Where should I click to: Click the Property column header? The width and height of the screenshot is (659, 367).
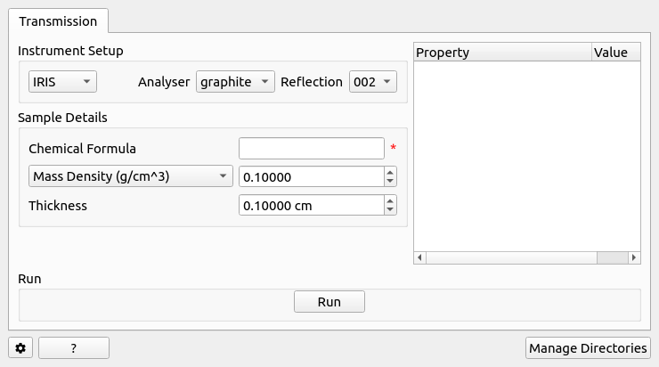tap(502, 53)
